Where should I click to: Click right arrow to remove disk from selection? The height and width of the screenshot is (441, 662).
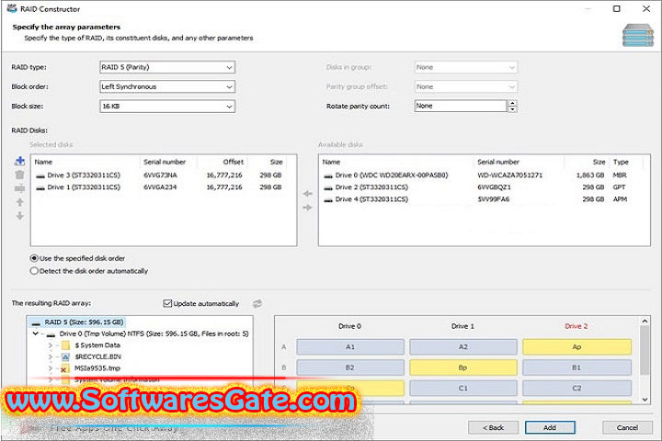click(308, 208)
